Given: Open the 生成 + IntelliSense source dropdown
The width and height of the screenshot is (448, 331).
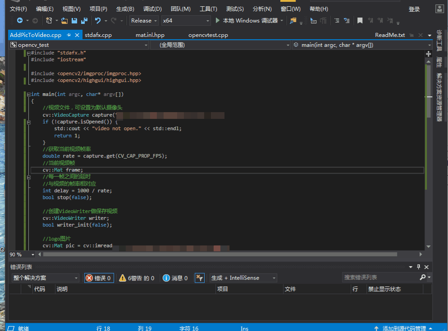Looking at the screenshot, I should point(243,278).
